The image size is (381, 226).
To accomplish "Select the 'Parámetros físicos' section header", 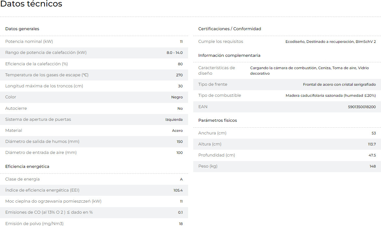I will click(x=218, y=120).
